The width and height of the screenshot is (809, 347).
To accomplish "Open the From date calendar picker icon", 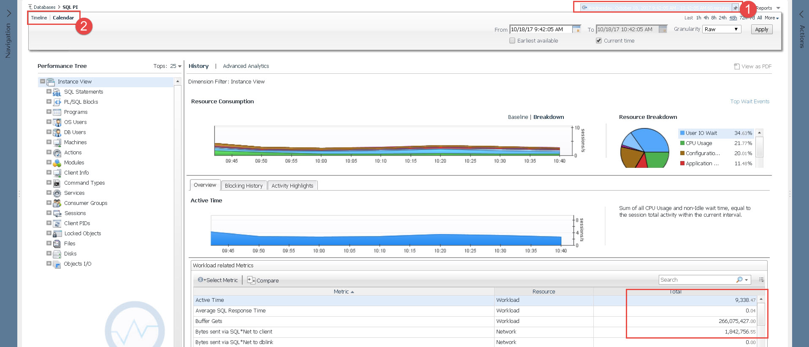I will click(576, 30).
